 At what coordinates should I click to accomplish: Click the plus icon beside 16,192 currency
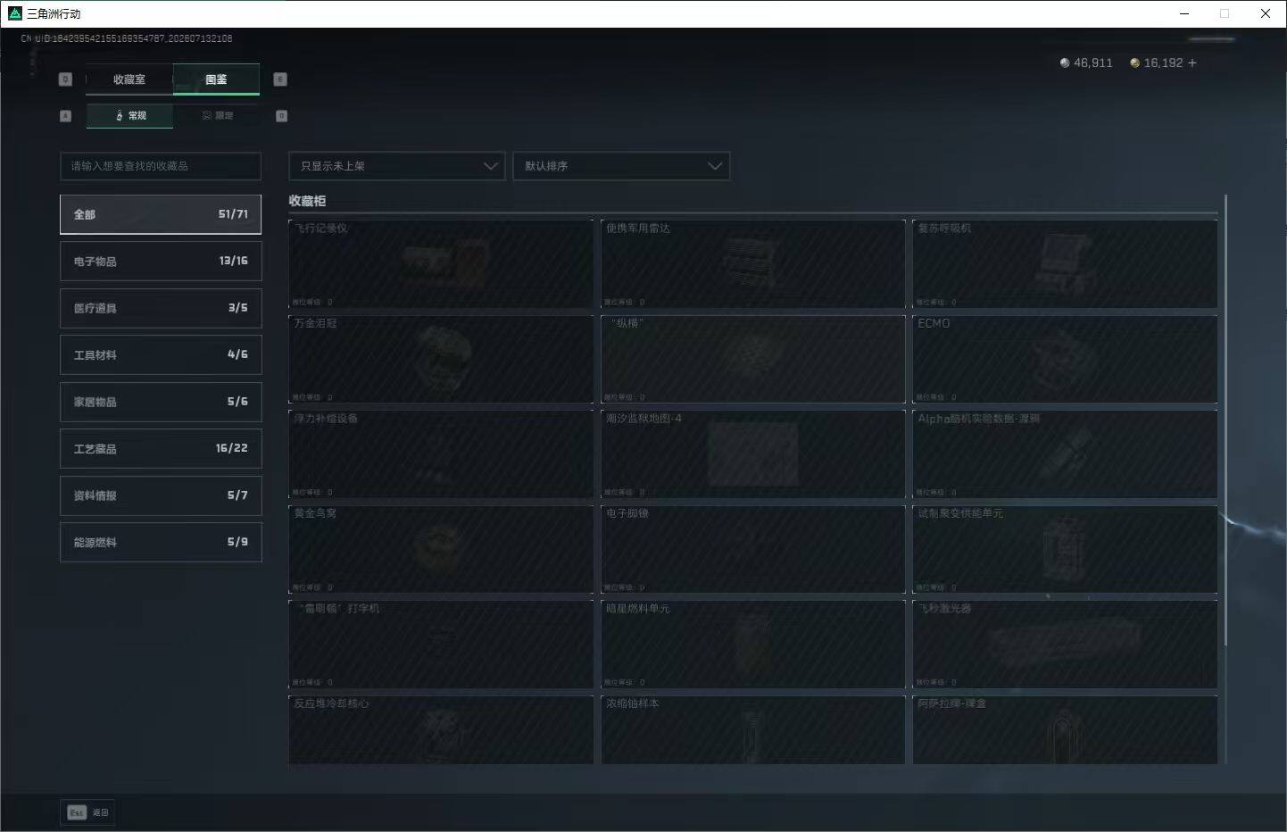coord(1192,63)
